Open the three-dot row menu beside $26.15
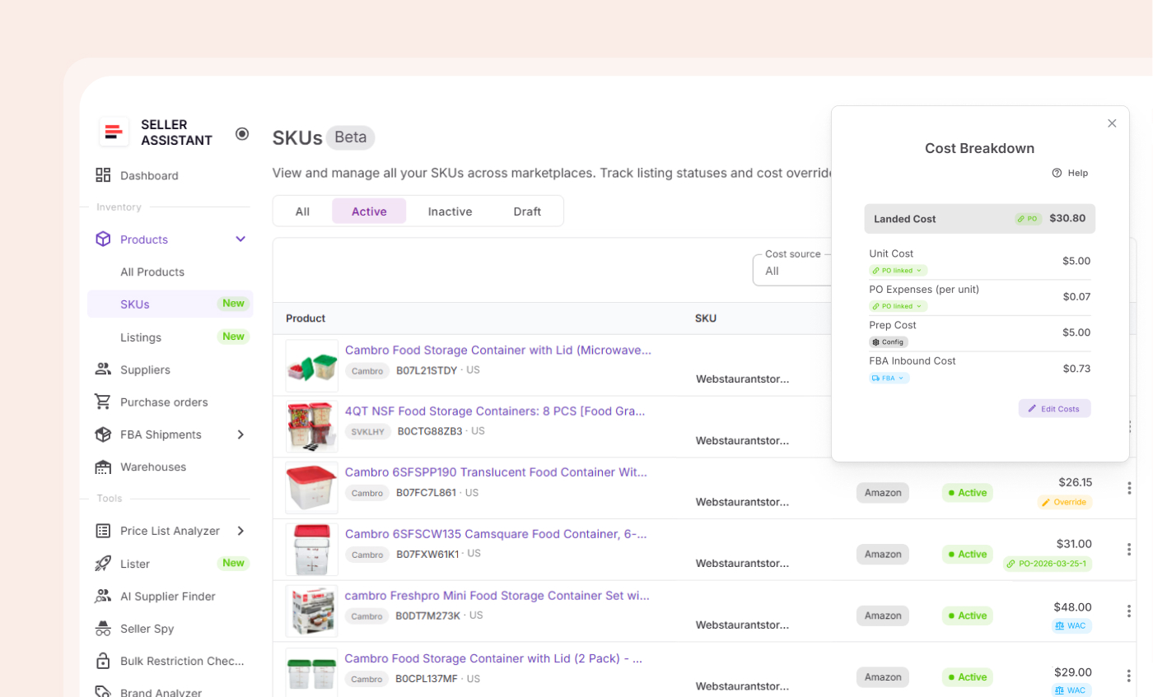This screenshot has width=1153, height=697. (x=1129, y=487)
